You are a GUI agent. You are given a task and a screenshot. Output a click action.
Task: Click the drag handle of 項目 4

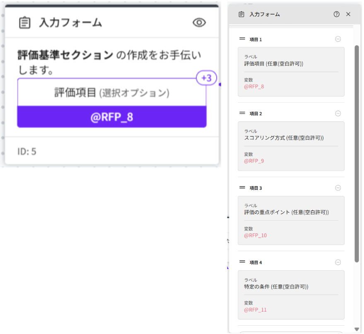pyautogui.click(x=242, y=262)
